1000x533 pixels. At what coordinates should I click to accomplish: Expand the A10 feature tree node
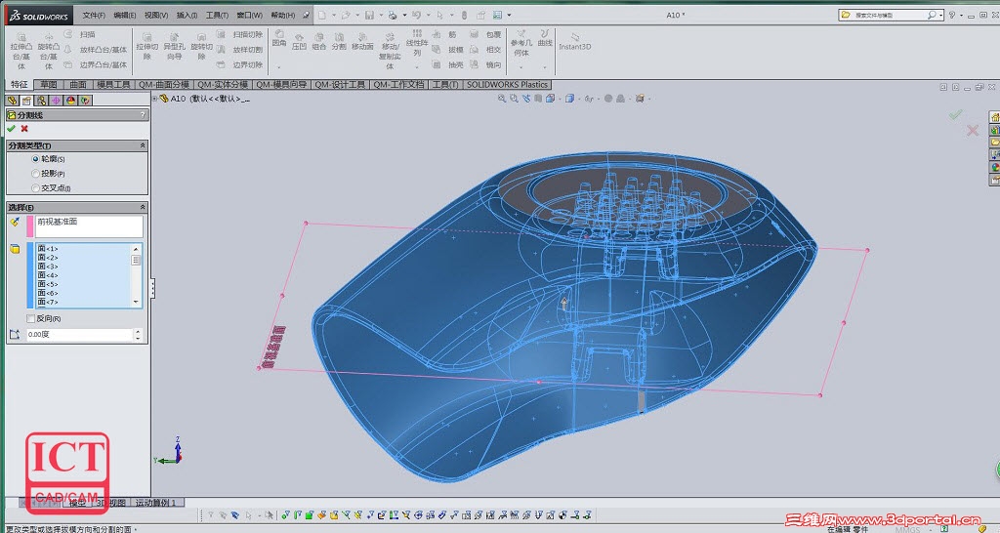tap(156, 99)
